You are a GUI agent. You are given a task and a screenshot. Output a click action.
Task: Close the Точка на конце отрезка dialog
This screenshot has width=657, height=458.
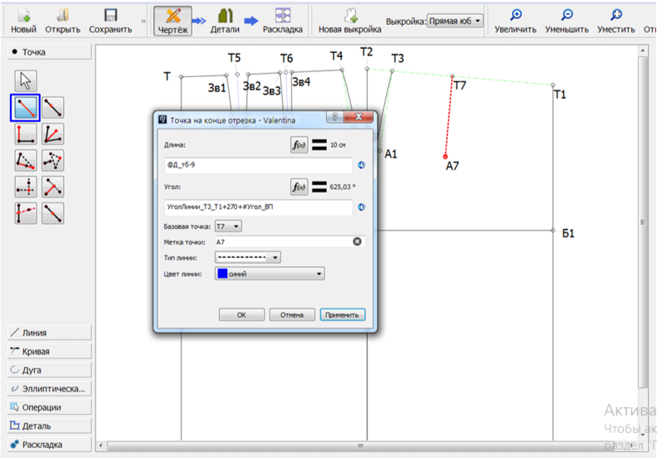(358, 117)
